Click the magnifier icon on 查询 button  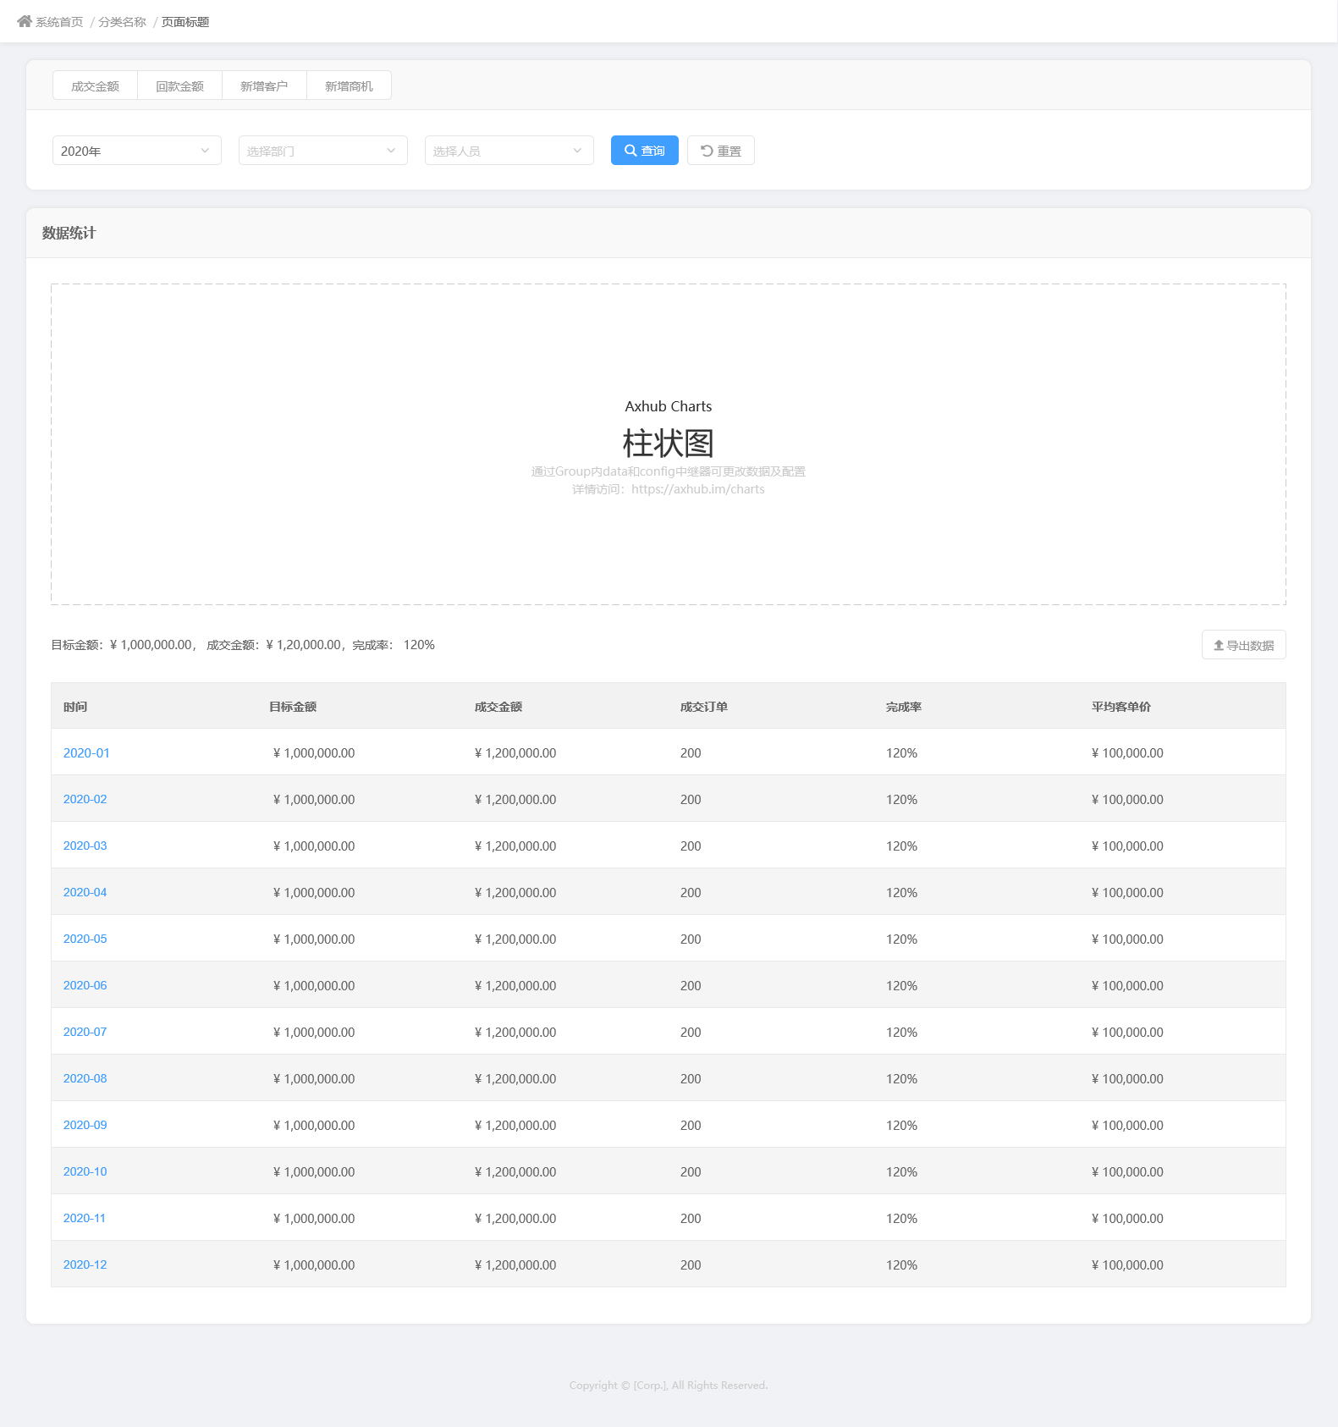point(630,151)
